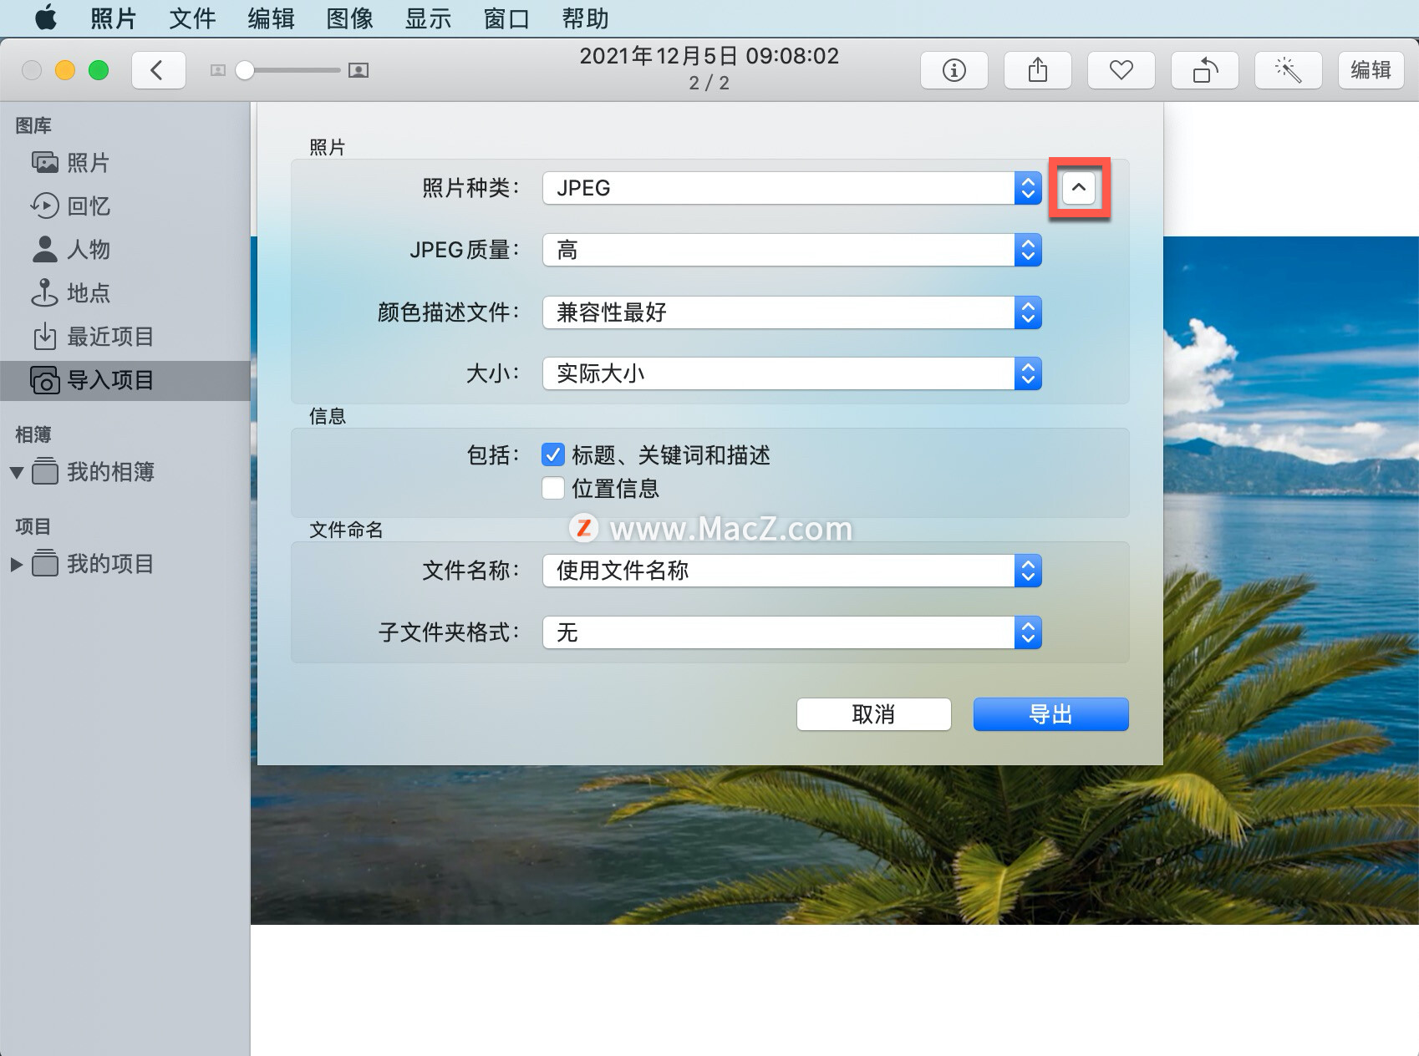Collapse 我的相簿 with its disclosure triangle
This screenshot has width=1419, height=1056.
(x=16, y=472)
